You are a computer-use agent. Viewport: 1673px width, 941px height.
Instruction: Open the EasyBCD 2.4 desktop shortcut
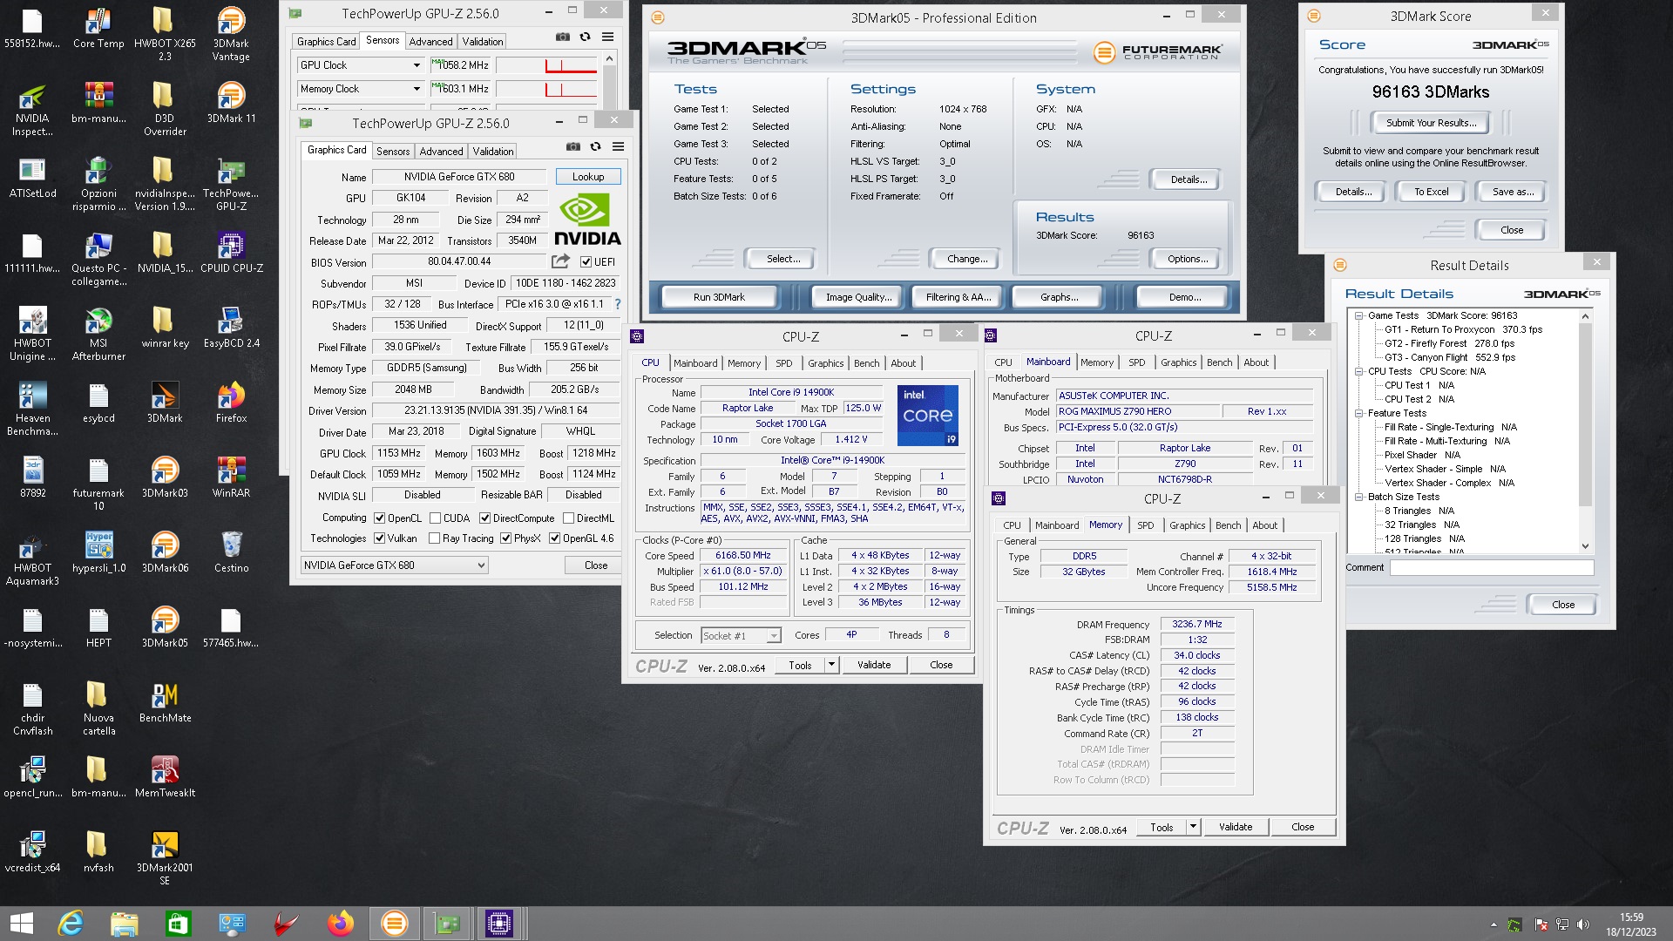click(x=231, y=328)
